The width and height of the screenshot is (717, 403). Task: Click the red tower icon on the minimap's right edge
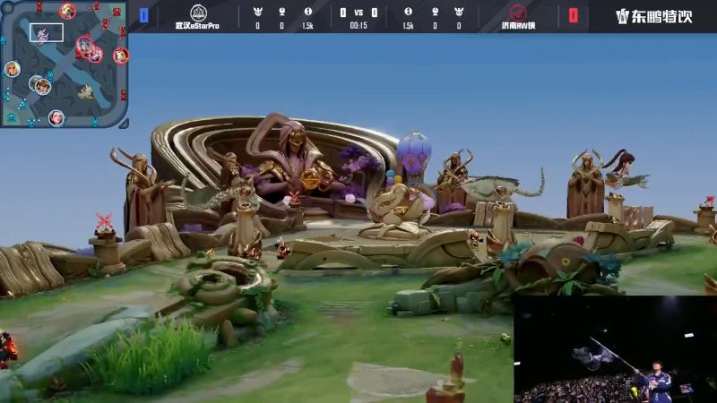pyautogui.click(x=123, y=95)
